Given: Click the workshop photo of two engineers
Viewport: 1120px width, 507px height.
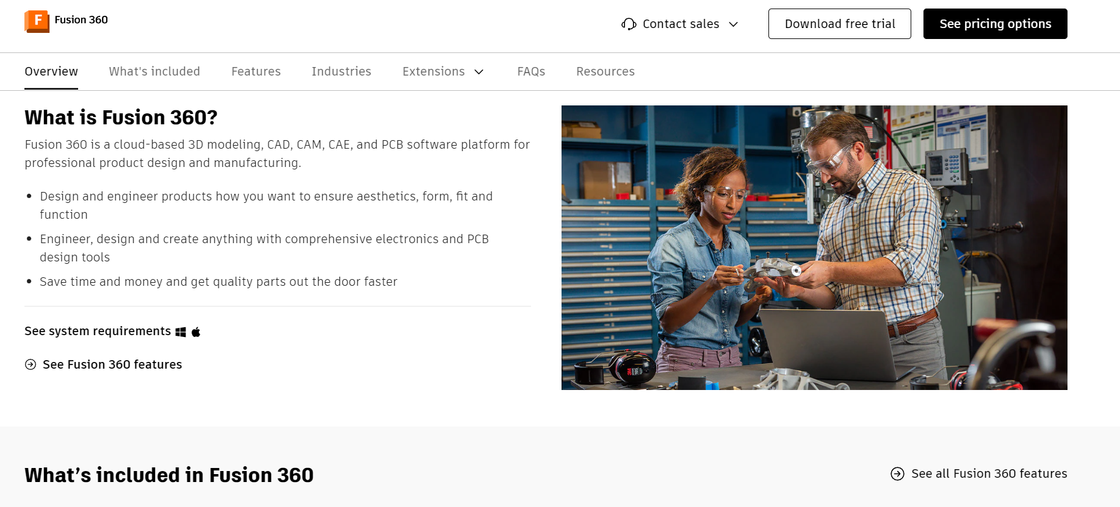Looking at the screenshot, I should [x=814, y=247].
